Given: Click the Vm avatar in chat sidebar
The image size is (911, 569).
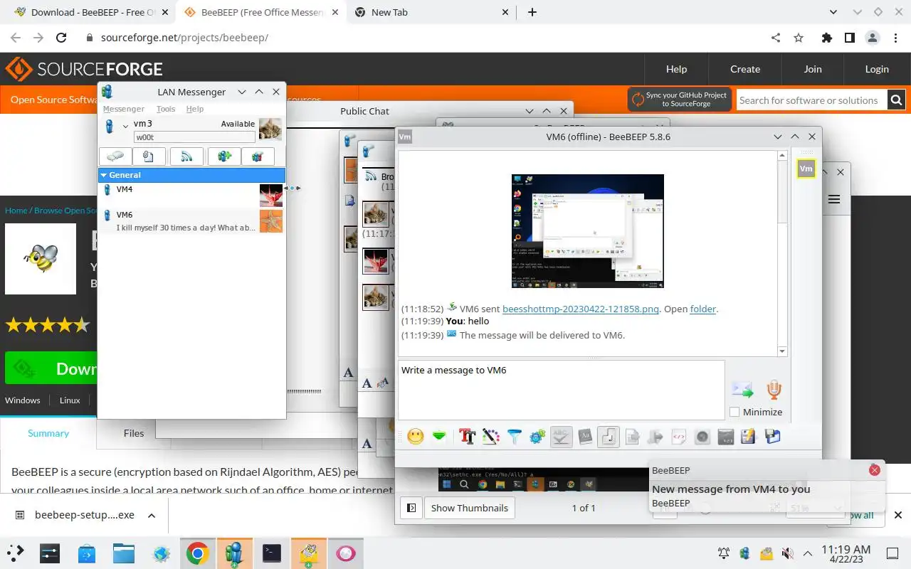Looking at the screenshot, I should click(x=806, y=169).
